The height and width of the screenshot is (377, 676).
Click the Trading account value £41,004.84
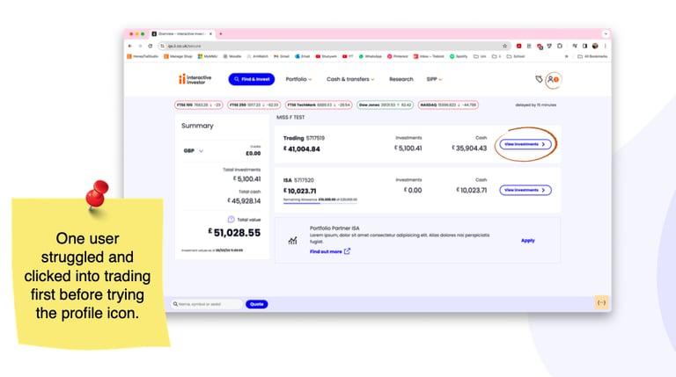[301, 149]
